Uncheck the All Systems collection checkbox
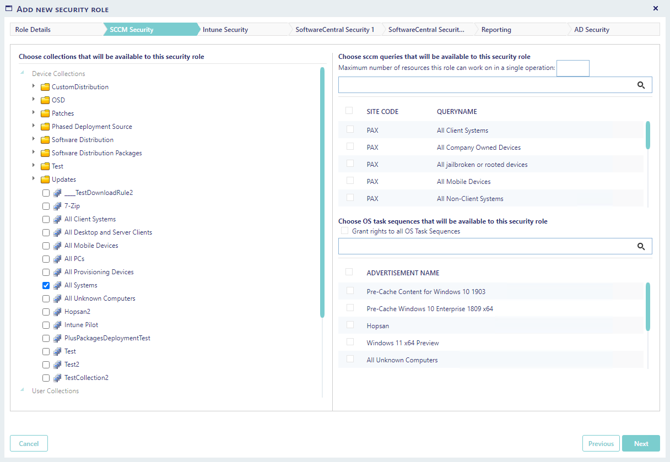This screenshot has width=670, height=462. [46, 285]
